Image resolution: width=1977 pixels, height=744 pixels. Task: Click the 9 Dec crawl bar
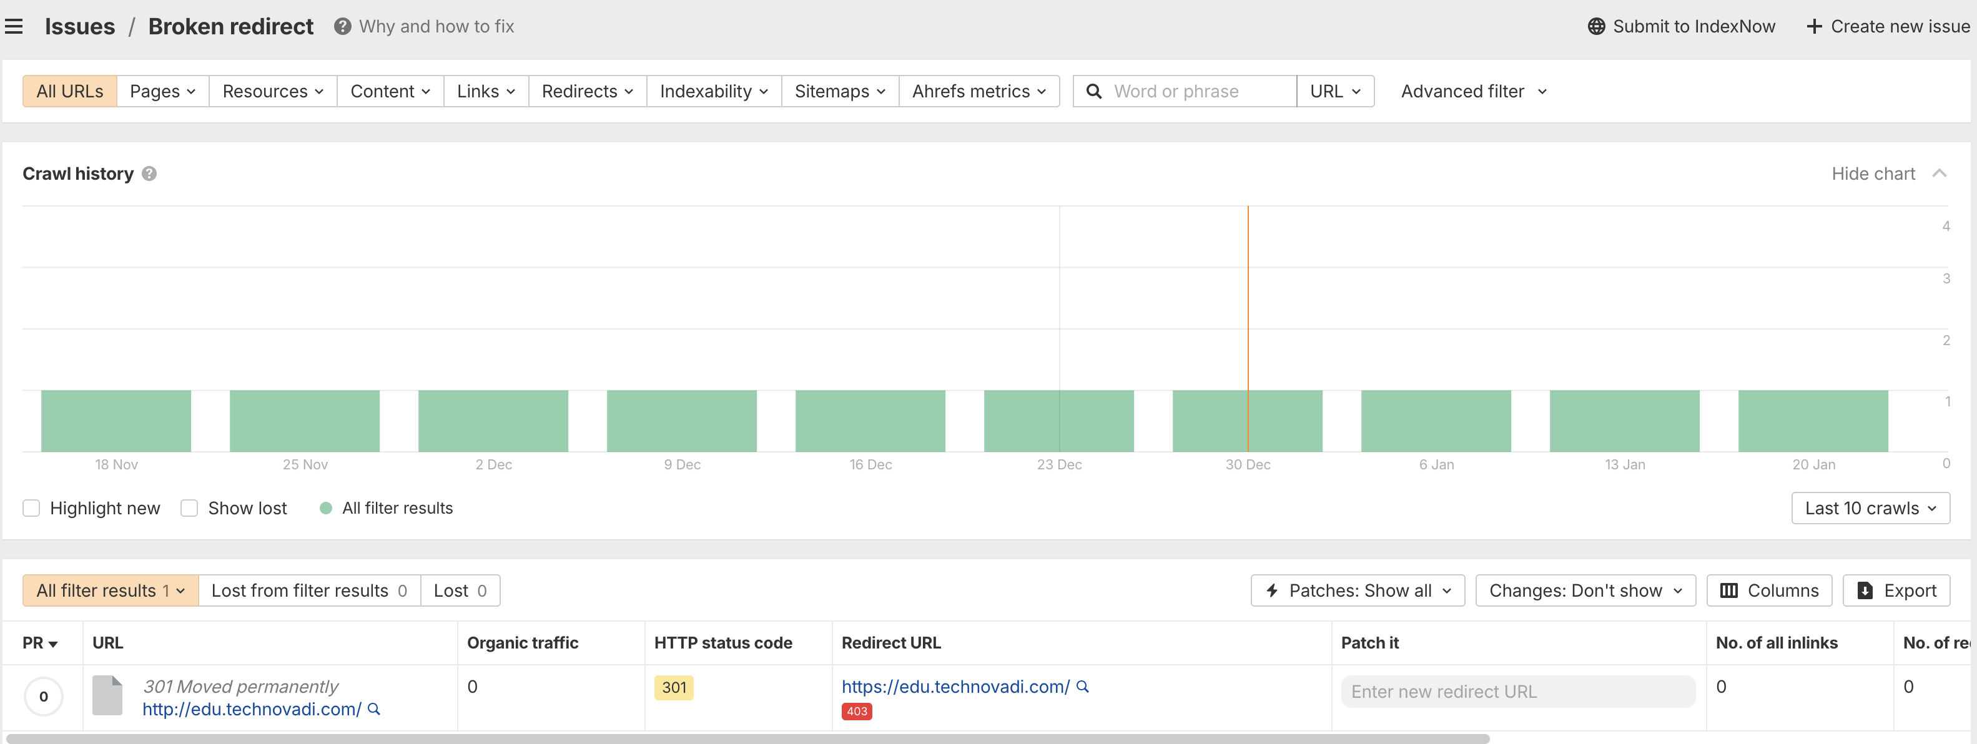681,421
